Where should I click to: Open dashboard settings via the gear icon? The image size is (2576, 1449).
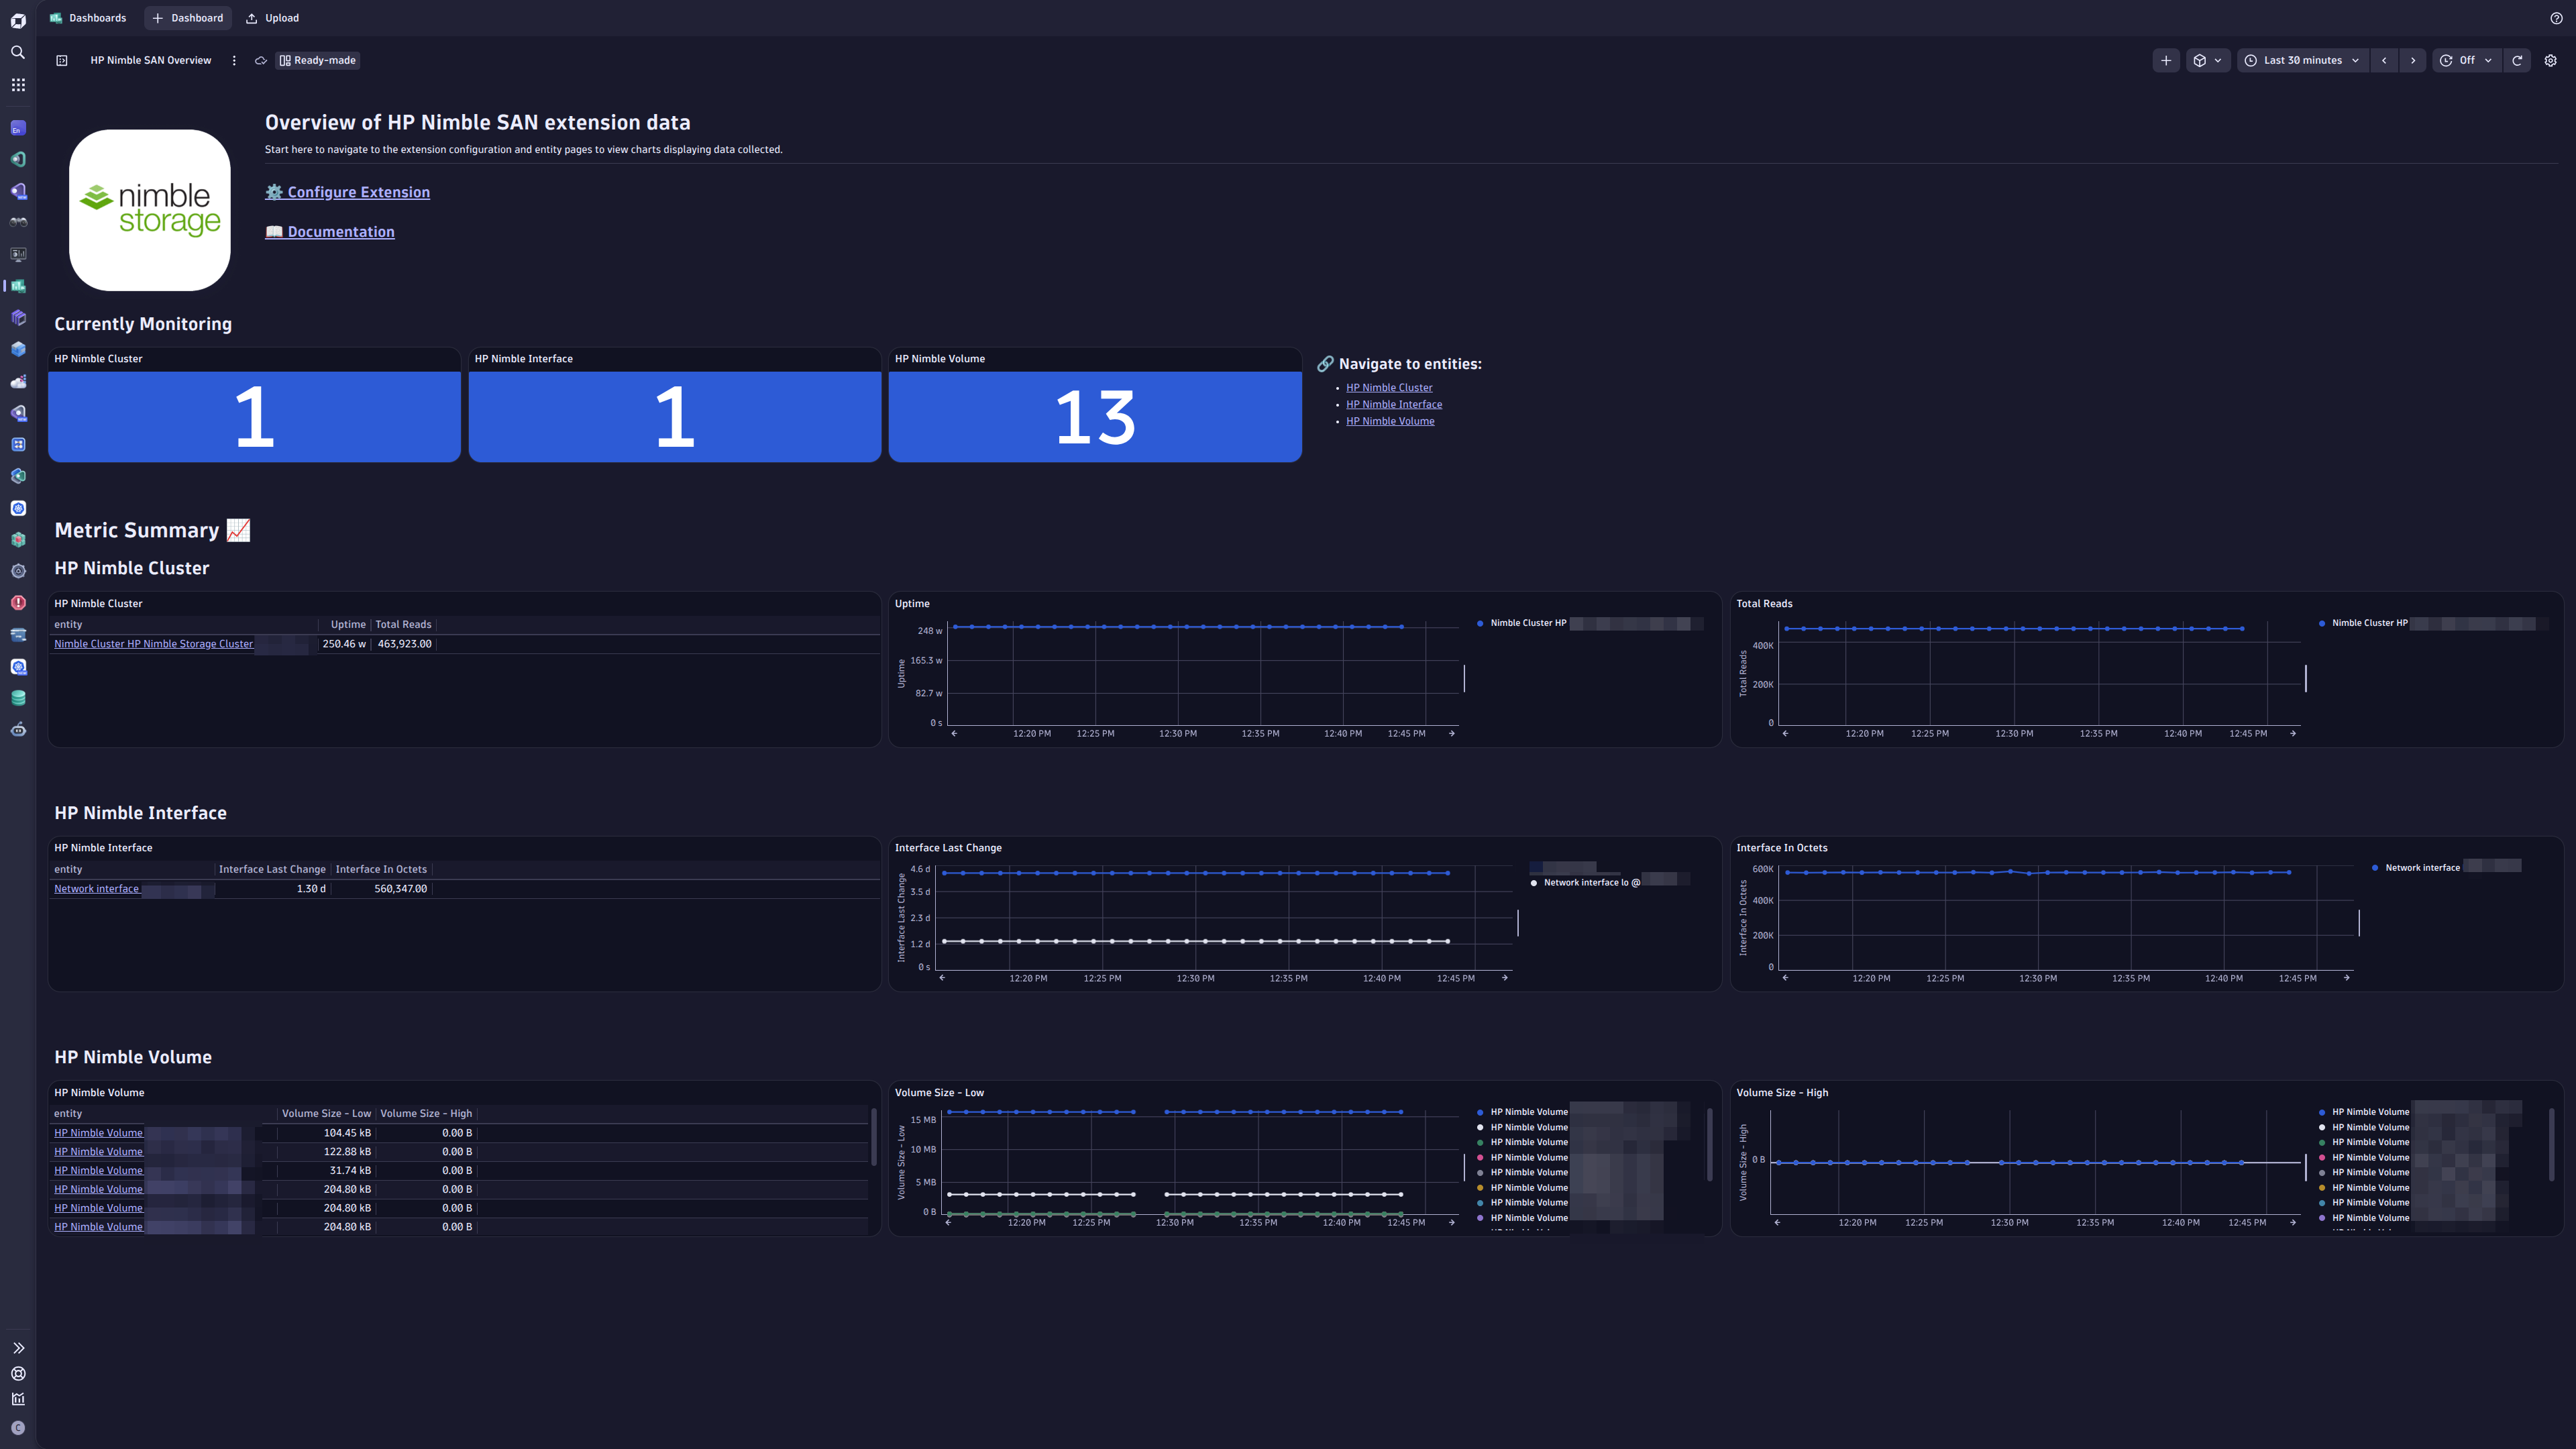tap(2551, 60)
